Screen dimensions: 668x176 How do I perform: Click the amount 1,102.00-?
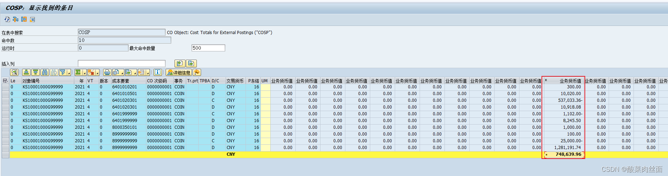572,114
